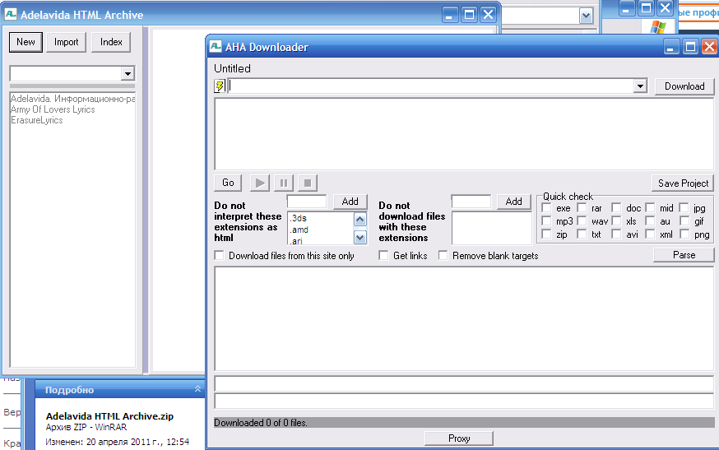Click the do-not-download extension input field
Viewport: 719px width, 450px height.
coord(471,202)
